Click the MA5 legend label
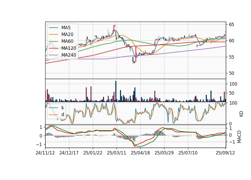 66,28
